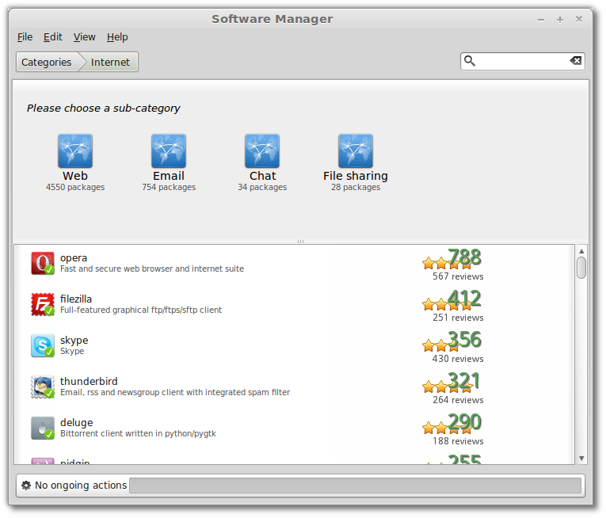Screen dimensions: 606x518
Task: Open the File sharing sub-category icon
Action: coord(356,150)
